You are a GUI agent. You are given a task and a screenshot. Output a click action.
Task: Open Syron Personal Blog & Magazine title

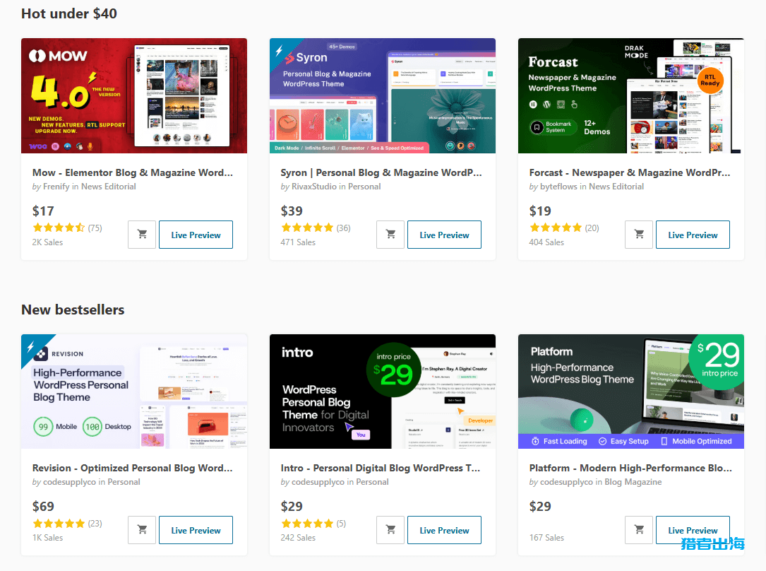point(381,172)
